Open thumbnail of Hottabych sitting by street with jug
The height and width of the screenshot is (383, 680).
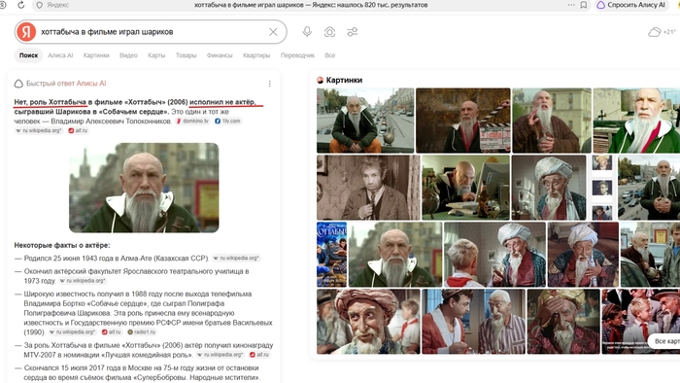pos(365,121)
